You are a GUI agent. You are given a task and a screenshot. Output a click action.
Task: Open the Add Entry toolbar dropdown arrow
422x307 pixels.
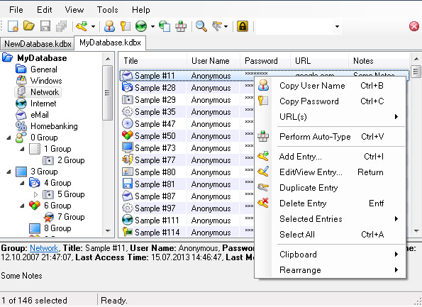coord(93,26)
